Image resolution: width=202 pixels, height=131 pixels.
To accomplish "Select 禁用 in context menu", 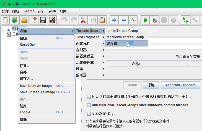I will pos(46,106).
